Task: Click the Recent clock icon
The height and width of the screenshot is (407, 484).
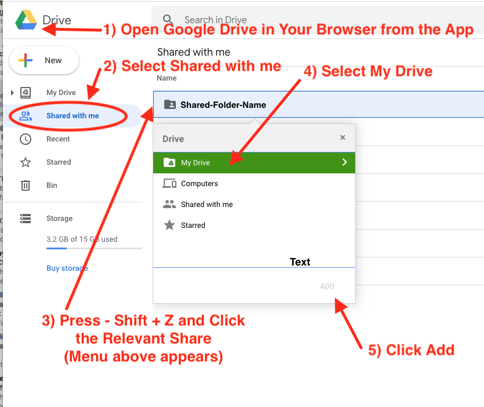Action: coord(26,139)
